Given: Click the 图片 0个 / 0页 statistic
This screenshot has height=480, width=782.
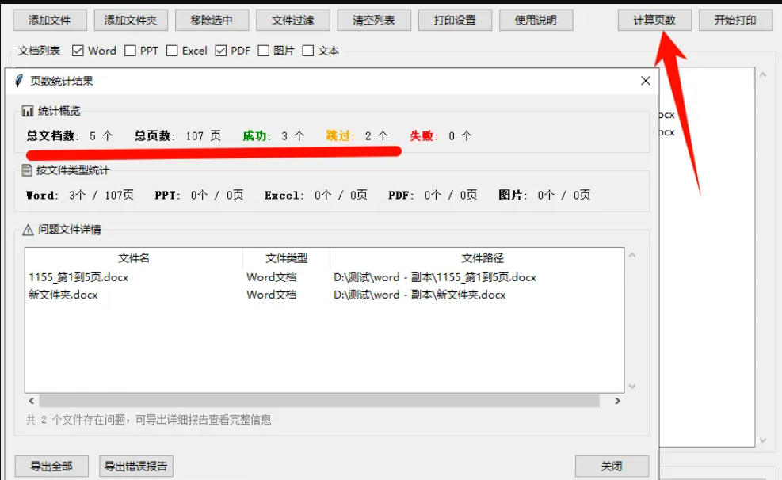Looking at the screenshot, I should click(x=544, y=196).
